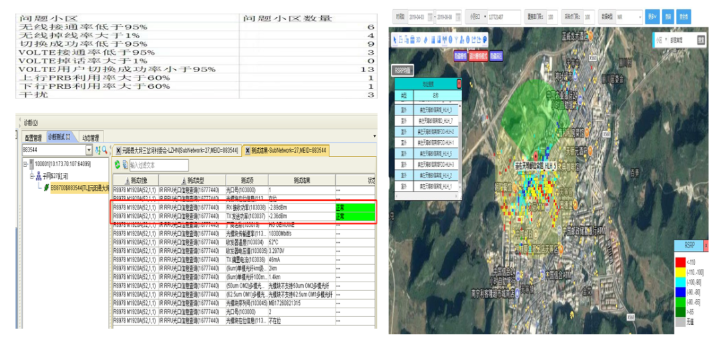The width and height of the screenshot is (721, 343).
Task: Click the ECI value field 127721487
Action: pos(504,17)
